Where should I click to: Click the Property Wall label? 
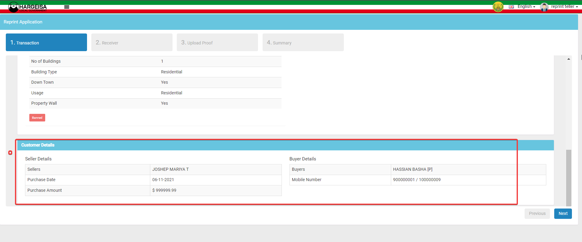[44, 103]
